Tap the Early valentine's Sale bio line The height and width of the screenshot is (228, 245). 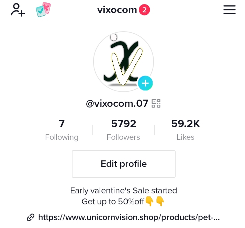[124, 191]
